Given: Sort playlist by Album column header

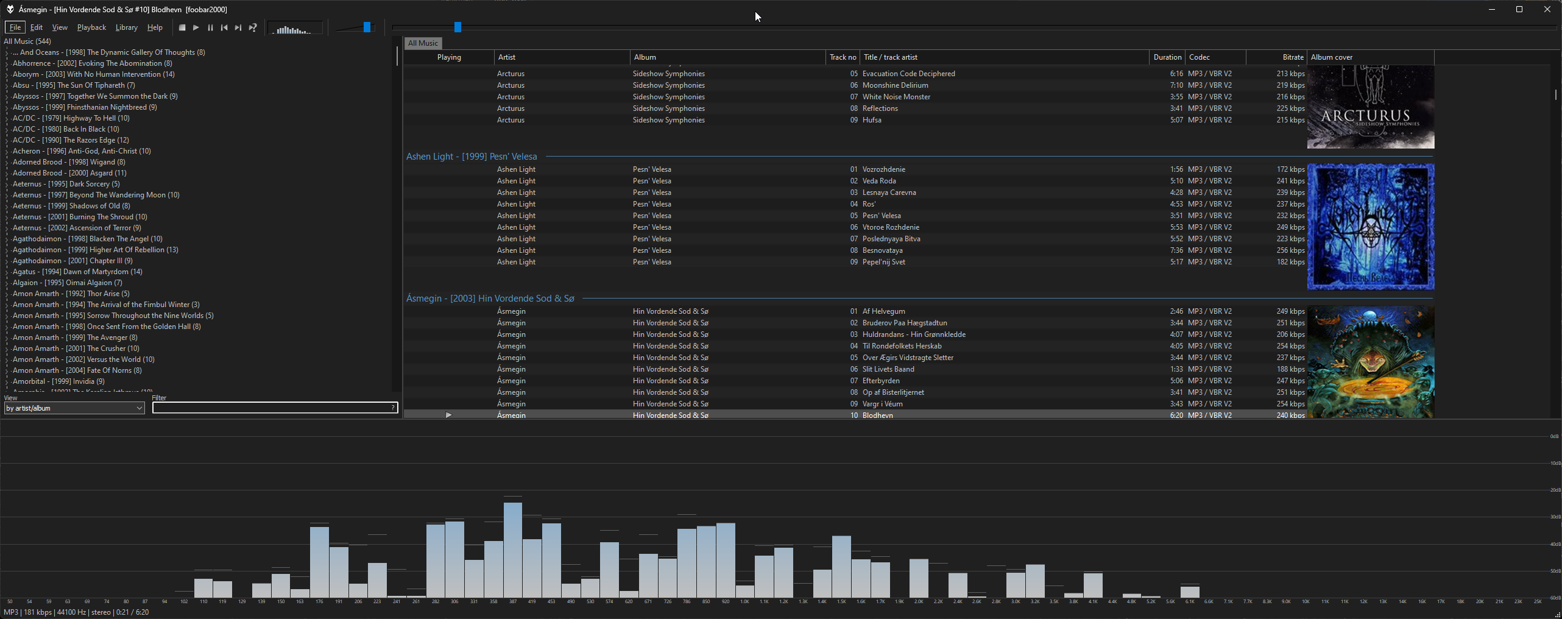Looking at the screenshot, I should click(x=728, y=57).
